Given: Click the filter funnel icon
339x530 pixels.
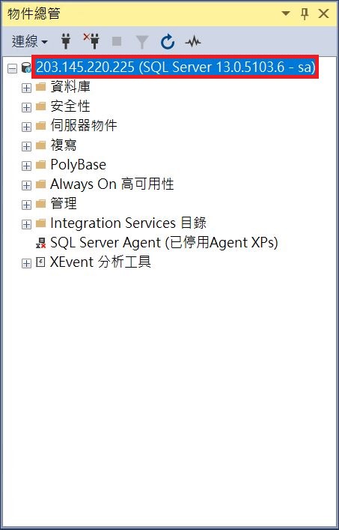Looking at the screenshot, I should point(142,42).
